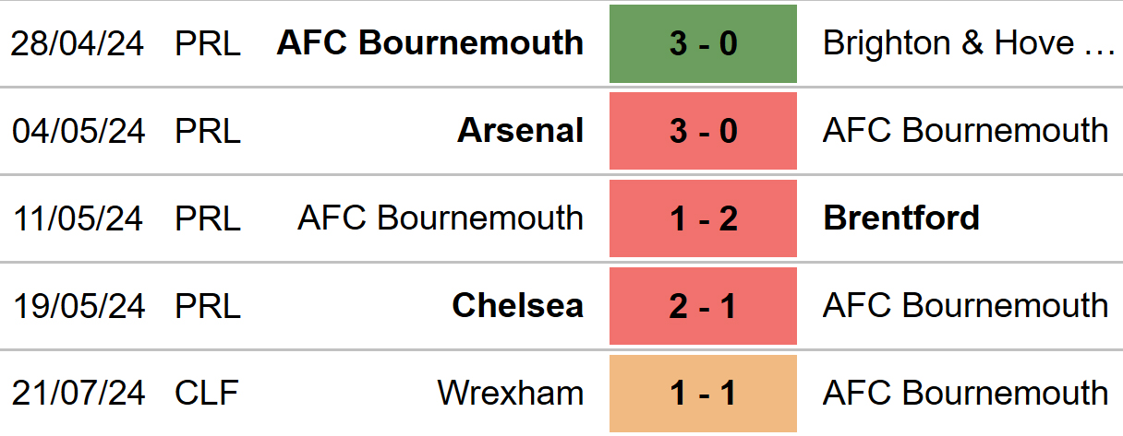Select the Chelsea team name
1123x436 pixels.
pos(517,306)
